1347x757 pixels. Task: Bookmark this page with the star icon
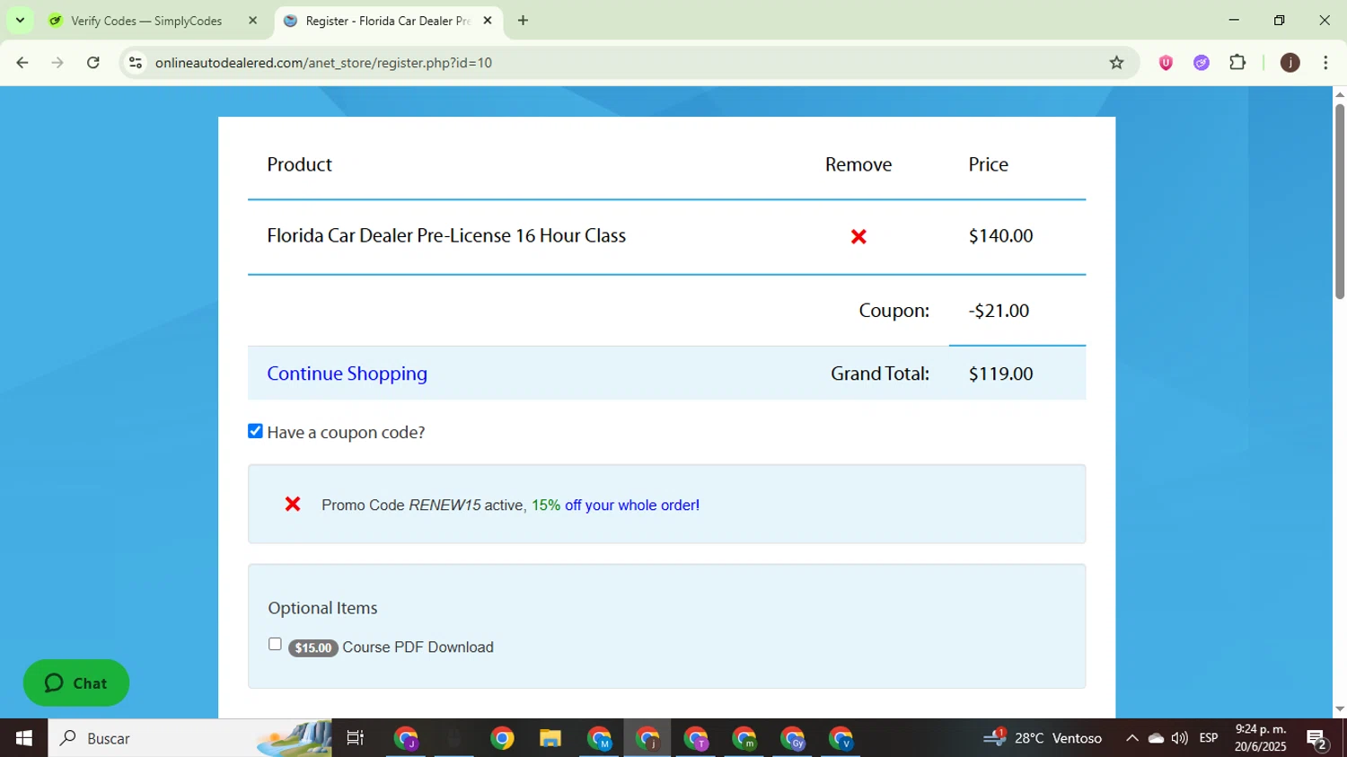tap(1116, 63)
